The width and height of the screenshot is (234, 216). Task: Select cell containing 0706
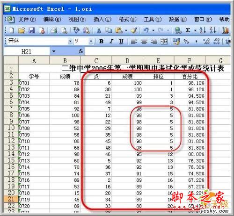[34, 115]
